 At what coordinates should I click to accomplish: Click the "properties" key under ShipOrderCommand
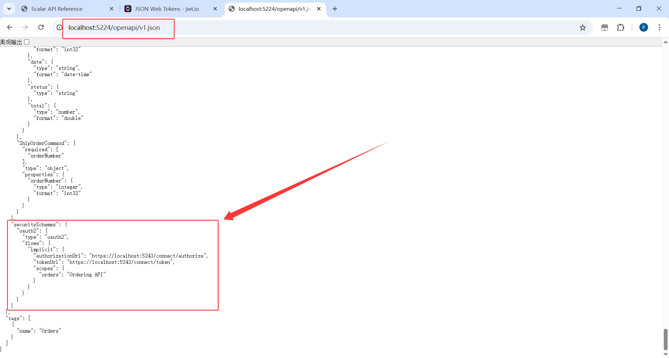tap(39, 174)
